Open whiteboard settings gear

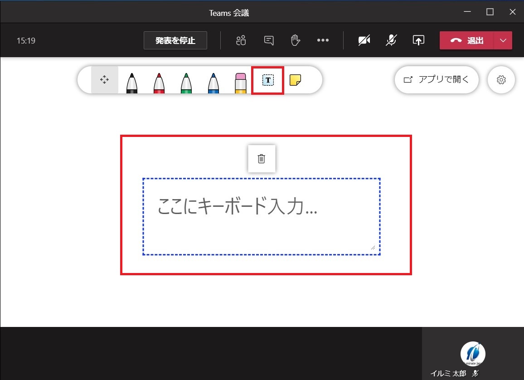(x=501, y=80)
